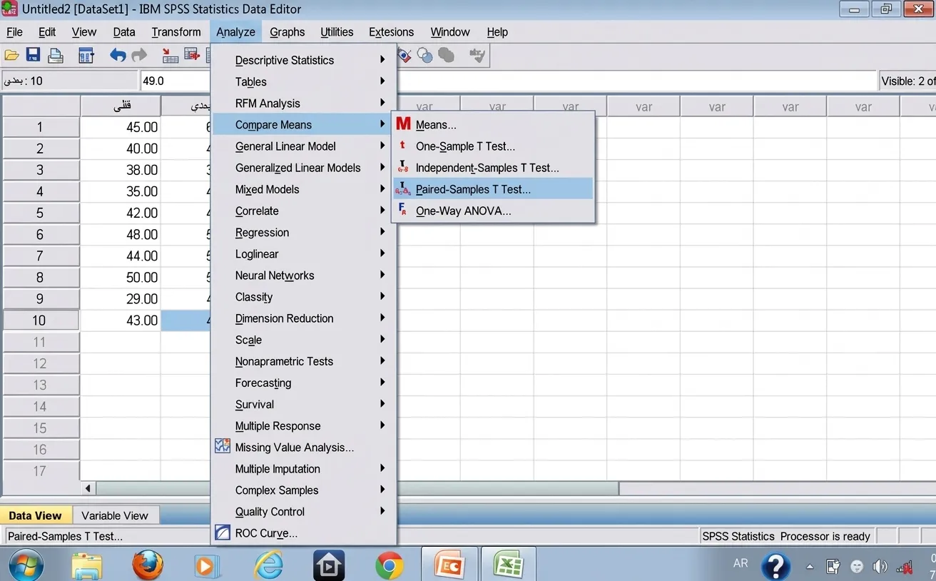This screenshot has height=581, width=936.
Task: Show hidden tray icons arrow
Action: 810,567
